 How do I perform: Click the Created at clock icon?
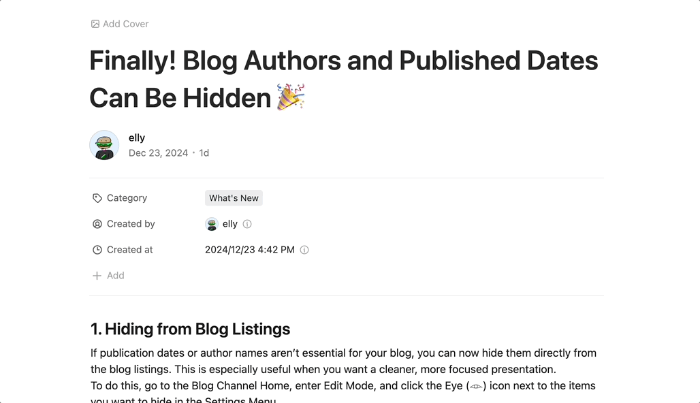point(97,250)
